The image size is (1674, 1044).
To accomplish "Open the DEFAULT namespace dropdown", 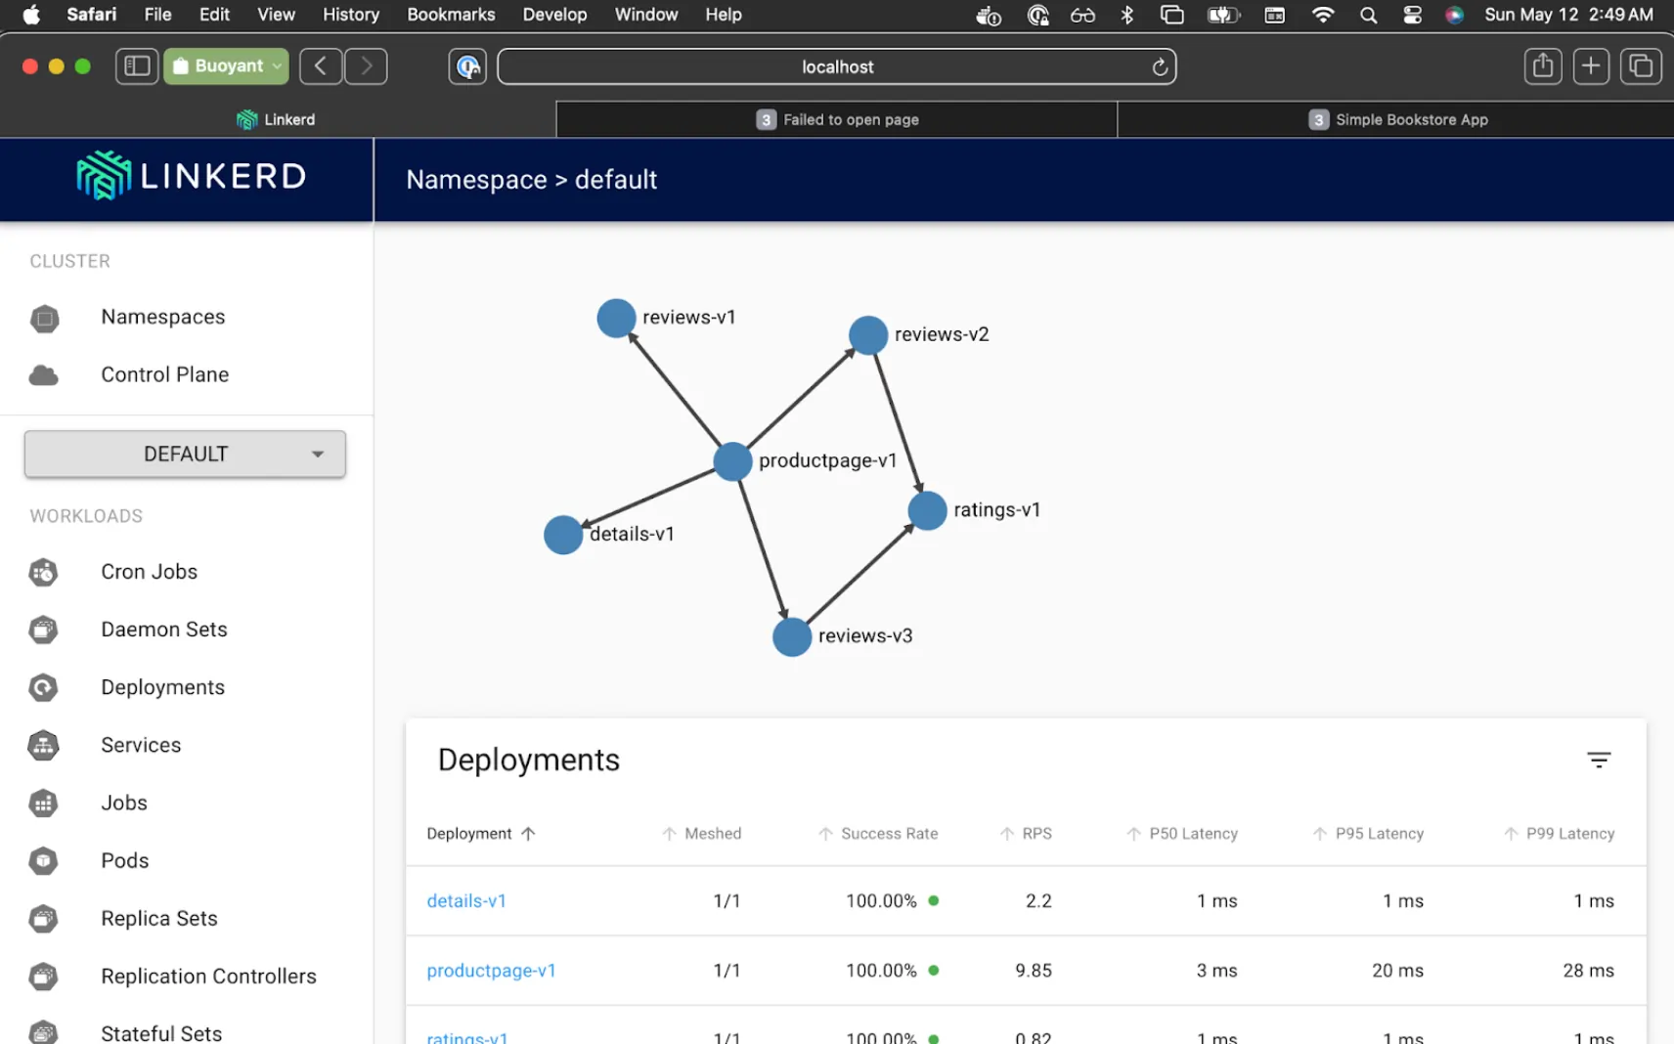I will (x=185, y=454).
